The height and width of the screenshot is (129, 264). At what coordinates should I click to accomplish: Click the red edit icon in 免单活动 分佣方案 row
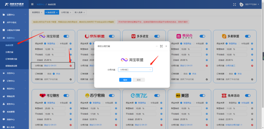(252, 125)
